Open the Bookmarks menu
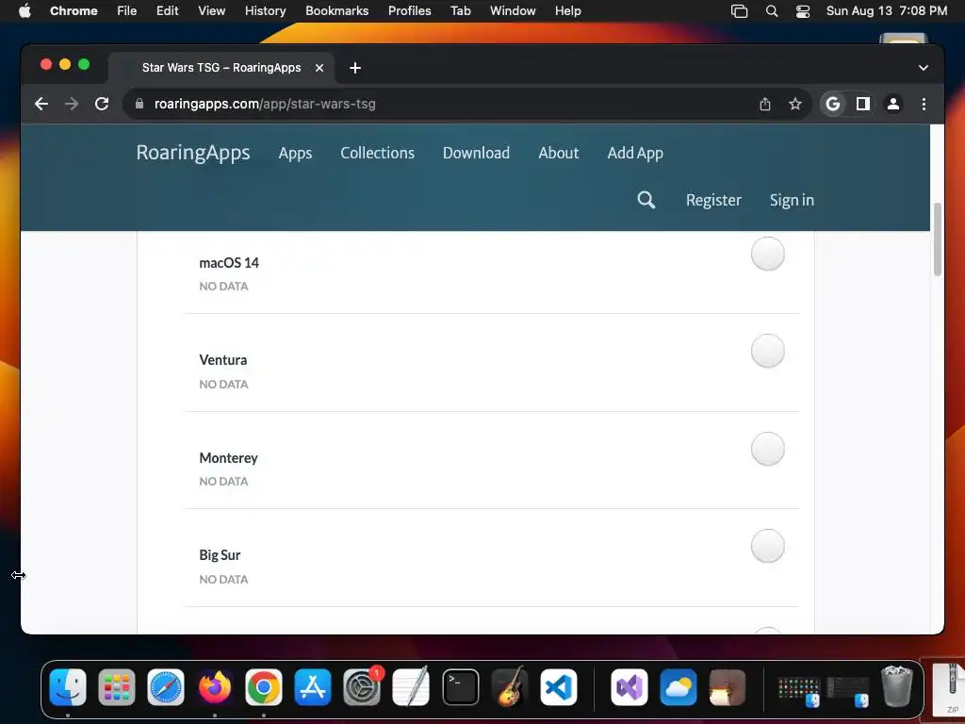 pos(336,11)
